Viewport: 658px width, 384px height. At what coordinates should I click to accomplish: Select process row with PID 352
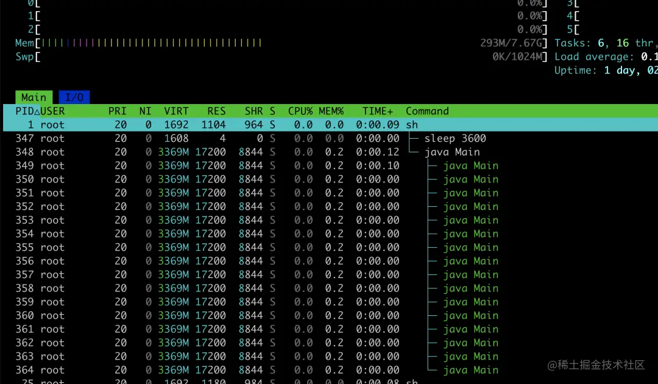[x=330, y=206]
